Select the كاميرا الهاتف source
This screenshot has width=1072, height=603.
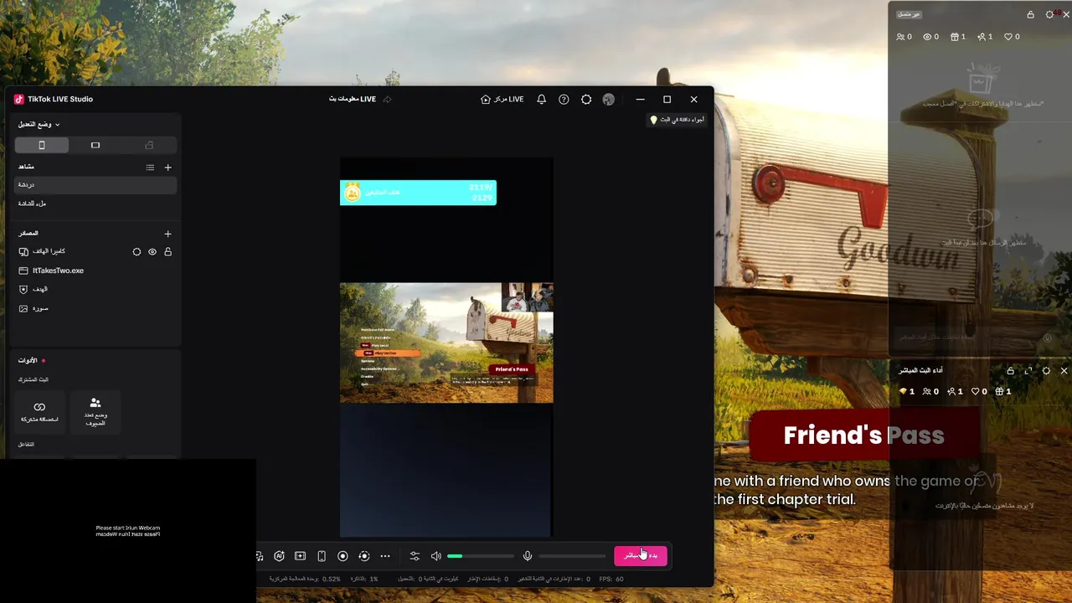pyautogui.click(x=95, y=251)
